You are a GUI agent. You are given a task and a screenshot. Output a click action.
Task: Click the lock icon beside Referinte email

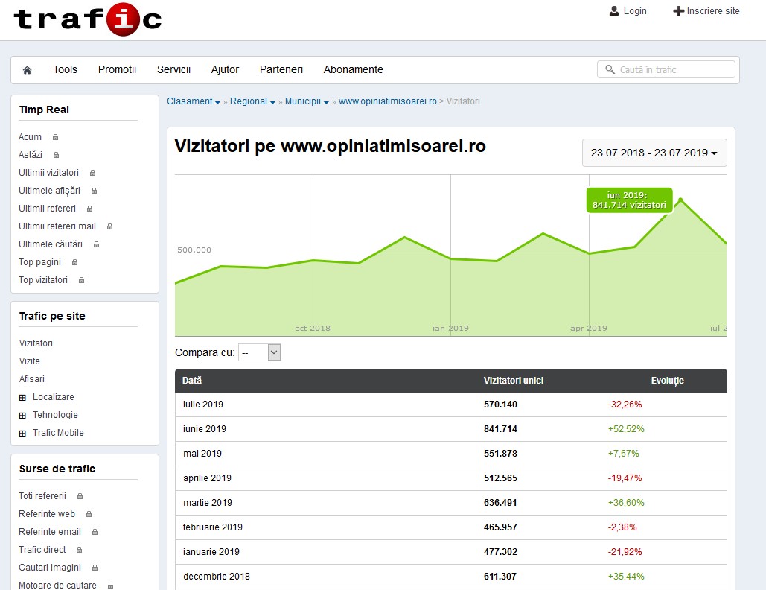click(x=95, y=532)
